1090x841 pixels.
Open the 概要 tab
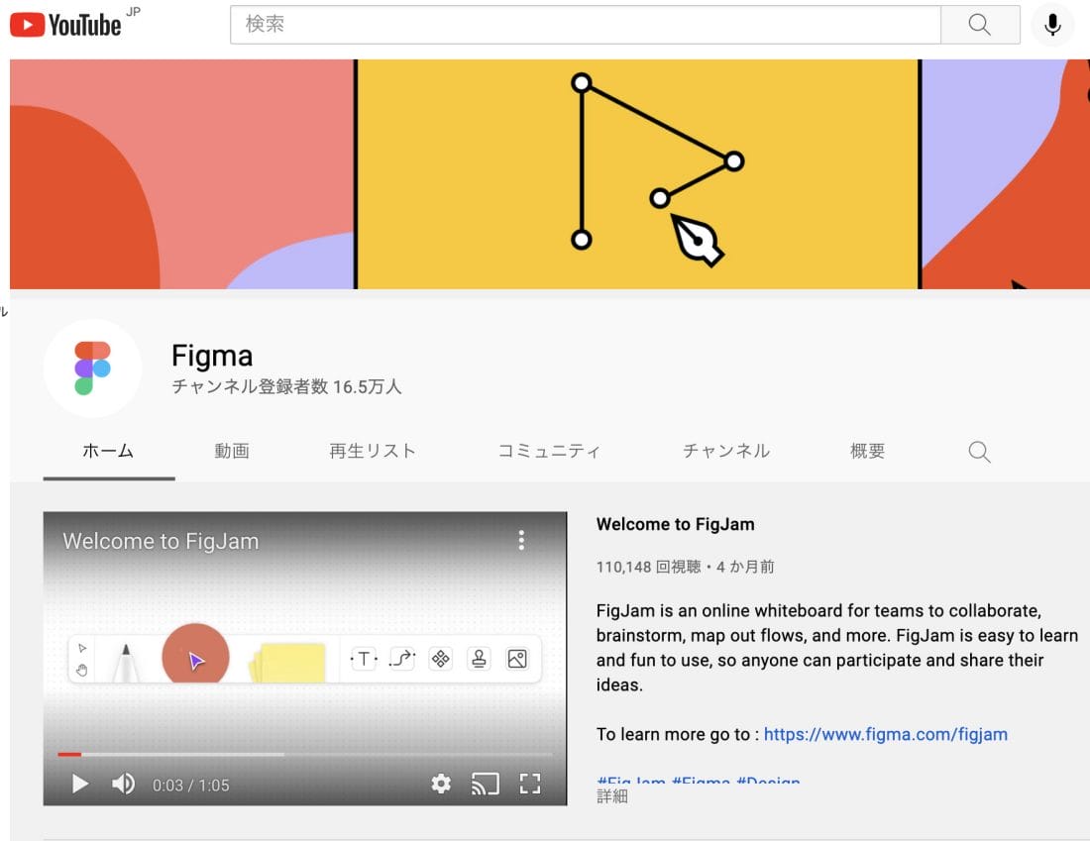pyautogui.click(x=868, y=451)
